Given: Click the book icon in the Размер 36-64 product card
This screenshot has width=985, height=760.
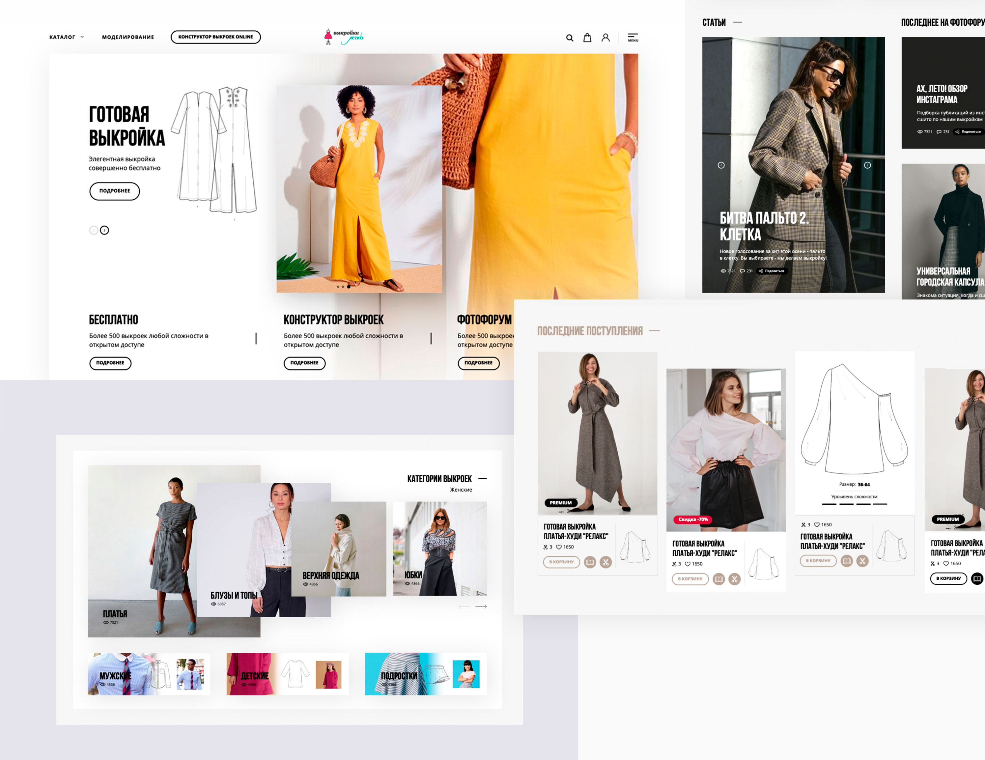Looking at the screenshot, I should 847,561.
